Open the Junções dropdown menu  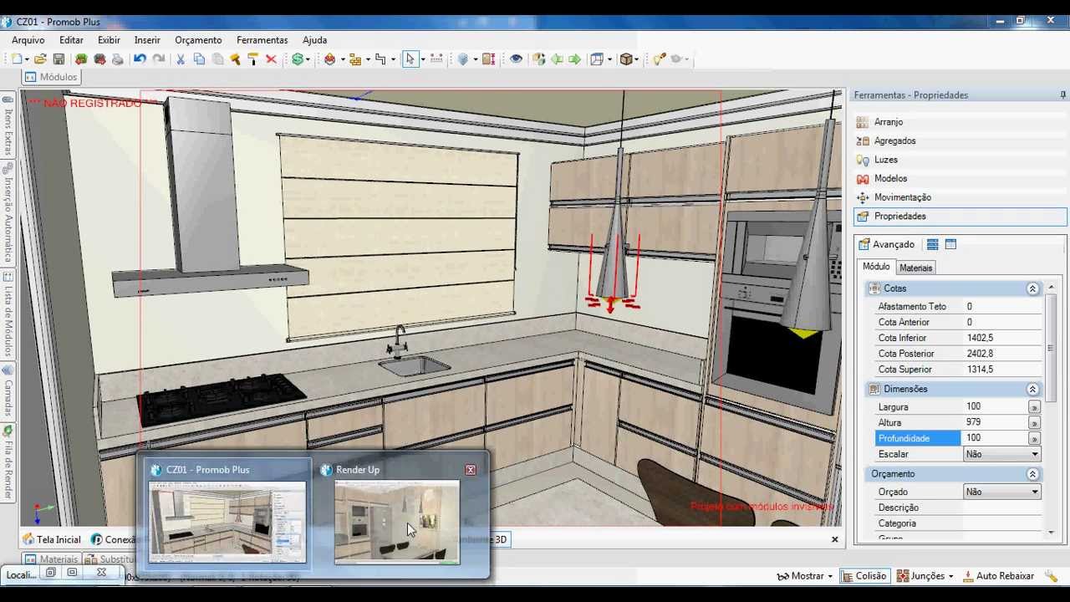tap(925, 575)
